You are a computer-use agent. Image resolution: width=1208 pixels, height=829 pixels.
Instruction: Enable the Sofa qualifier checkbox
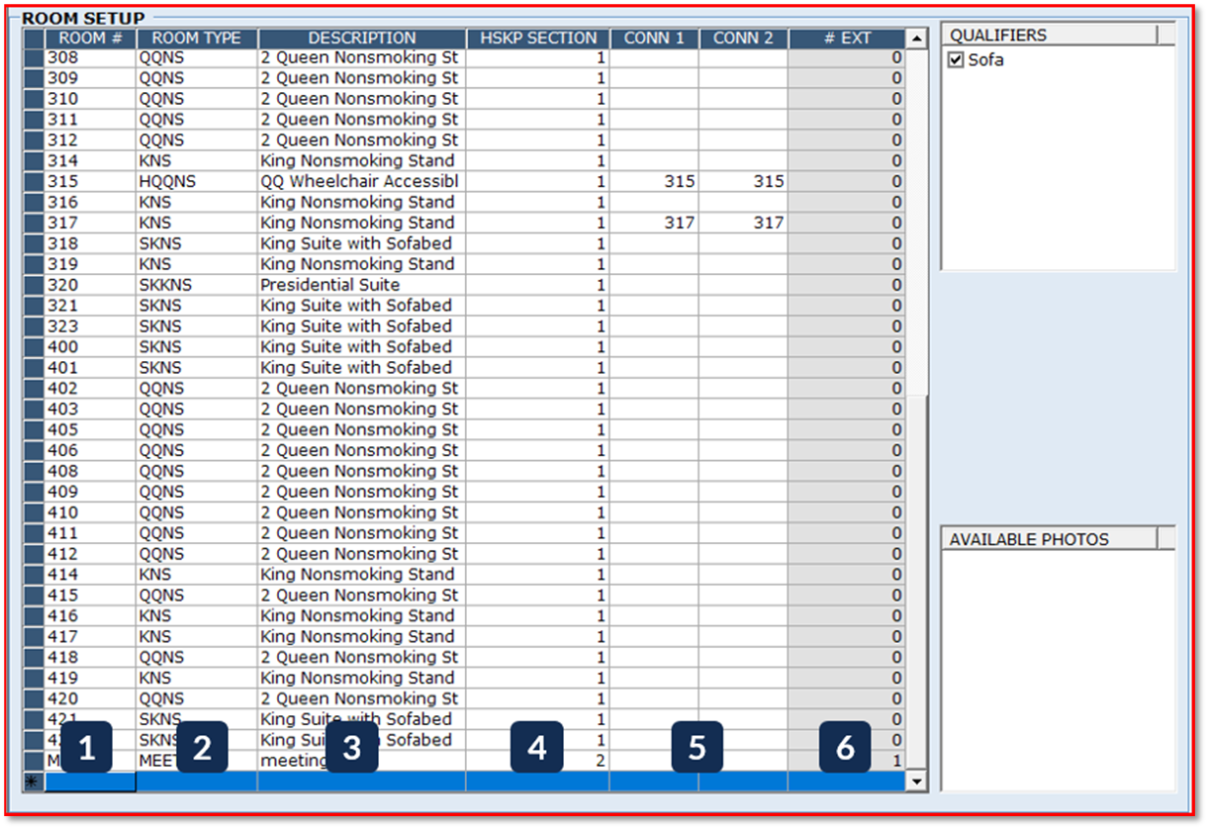[x=956, y=59]
